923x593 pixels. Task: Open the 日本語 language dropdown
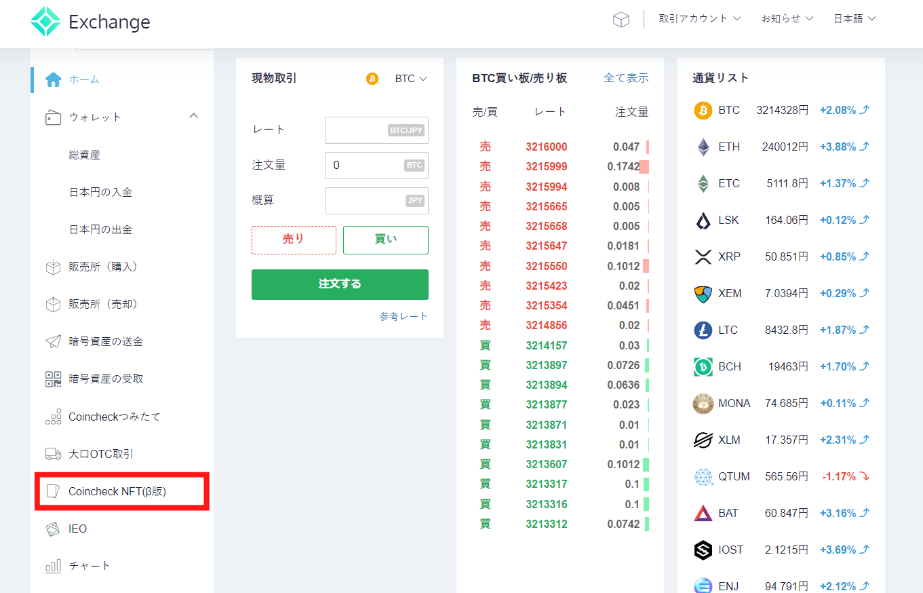tap(855, 19)
